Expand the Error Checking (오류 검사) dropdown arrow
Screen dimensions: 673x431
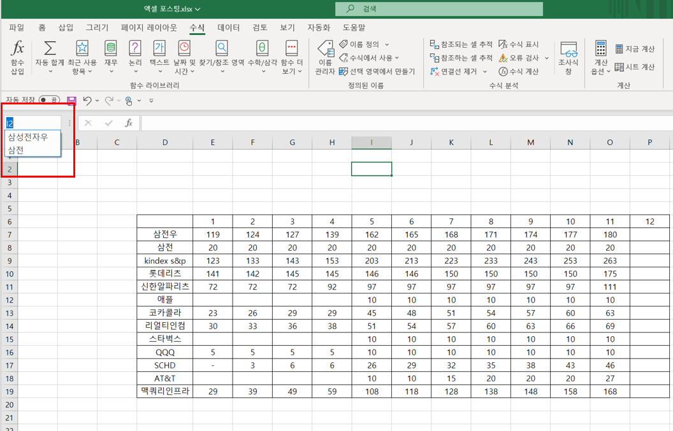(547, 58)
